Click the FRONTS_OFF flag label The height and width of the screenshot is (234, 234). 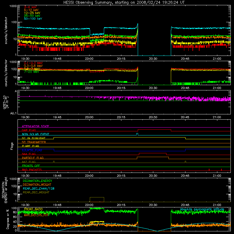pos(31,166)
